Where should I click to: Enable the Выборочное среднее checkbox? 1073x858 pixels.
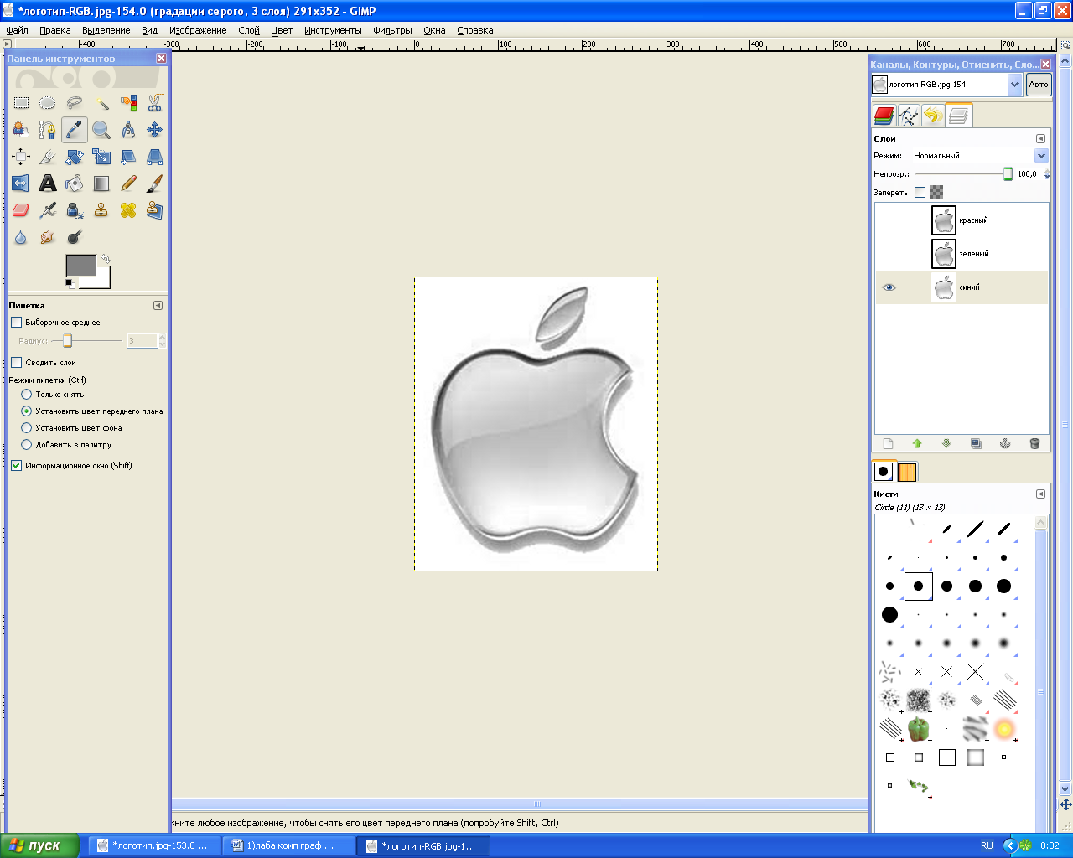(16, 322)
